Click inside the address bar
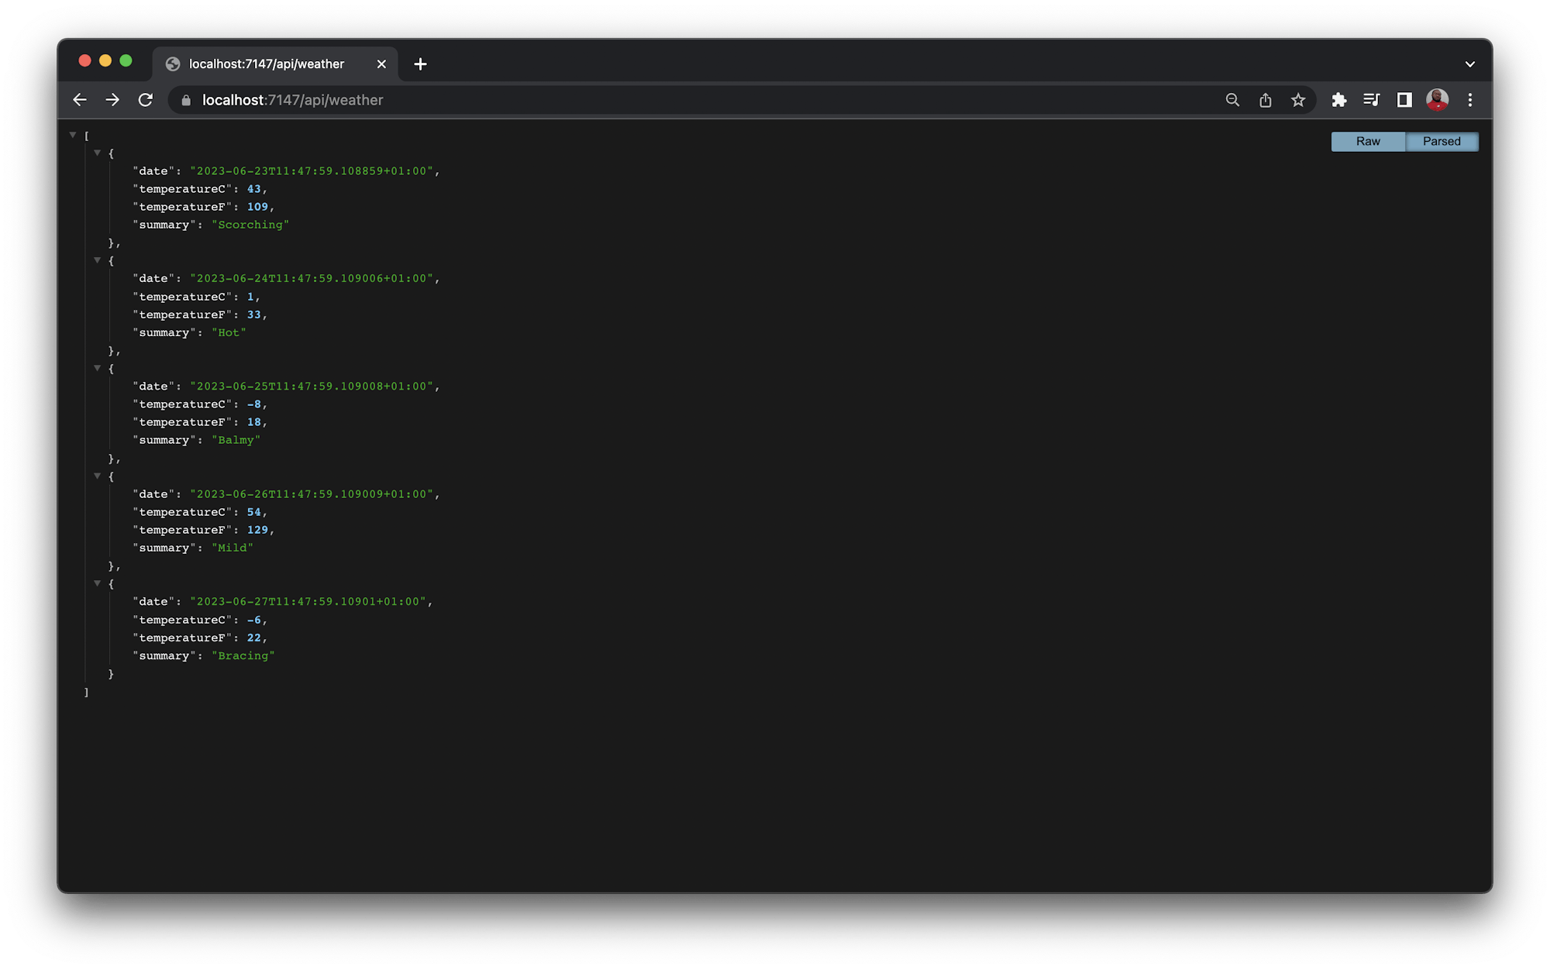1550x969 pixels. click(x=542, y=100)
